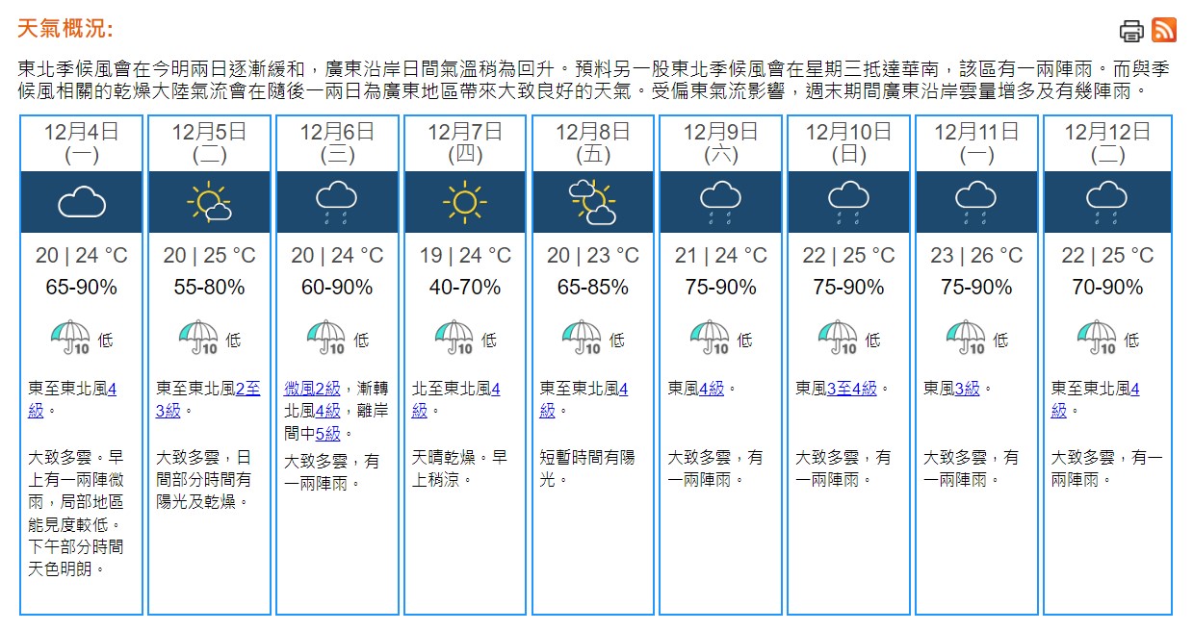Click the rain cloud icon for 12月6日
This screenshot has height=631, width=1193.
click(337, 202)
